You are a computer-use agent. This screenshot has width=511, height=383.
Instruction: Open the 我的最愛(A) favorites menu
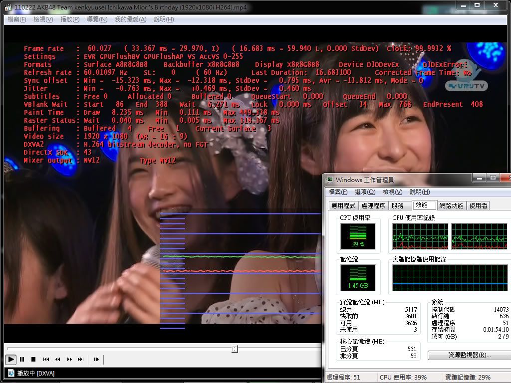pos(131,19)
